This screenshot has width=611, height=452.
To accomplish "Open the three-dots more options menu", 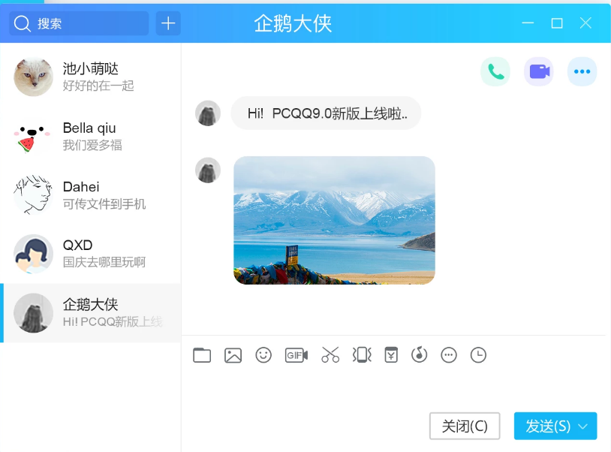I will coord(582,71).
